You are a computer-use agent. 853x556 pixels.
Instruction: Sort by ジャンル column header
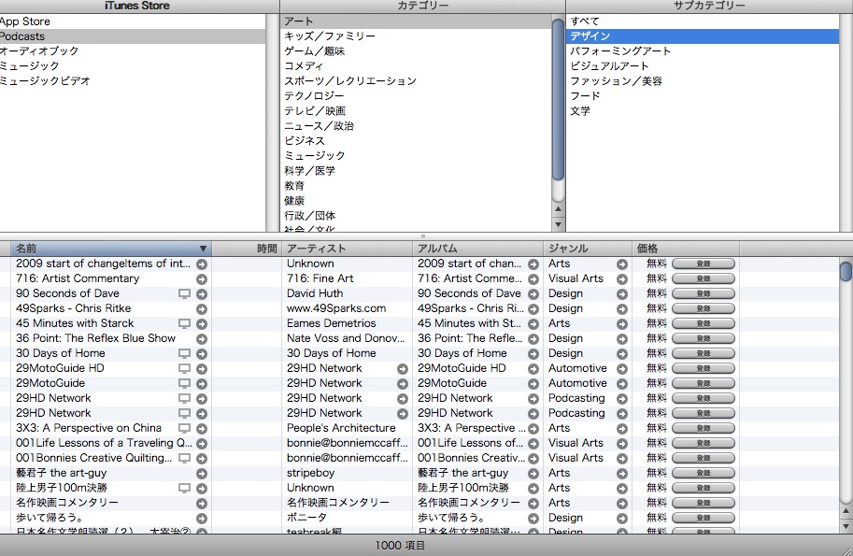tap(588, 249)
